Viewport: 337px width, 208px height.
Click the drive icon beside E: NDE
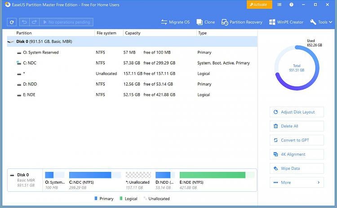[19, 95]
